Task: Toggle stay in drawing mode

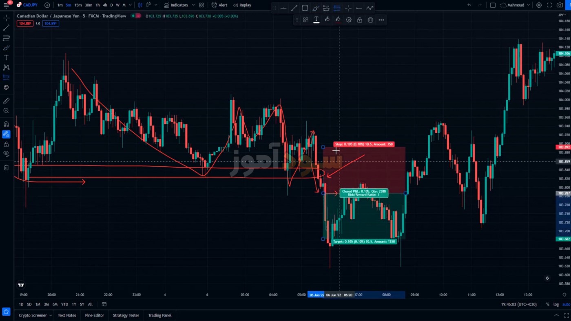Action: coord(6,134)
